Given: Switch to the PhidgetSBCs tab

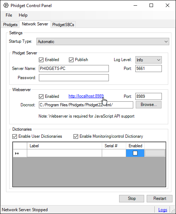Looking at the screenshot, I should click(x=63, y=25).
